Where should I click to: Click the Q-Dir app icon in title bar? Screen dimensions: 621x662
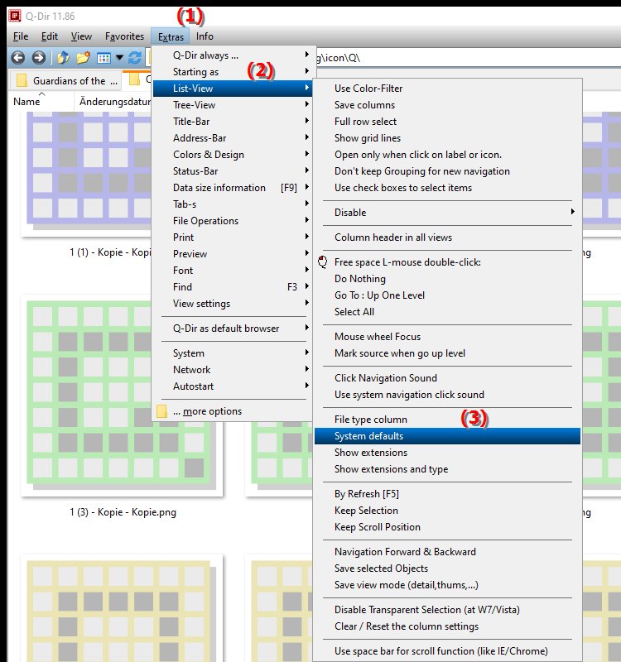[x=15, y=16]
